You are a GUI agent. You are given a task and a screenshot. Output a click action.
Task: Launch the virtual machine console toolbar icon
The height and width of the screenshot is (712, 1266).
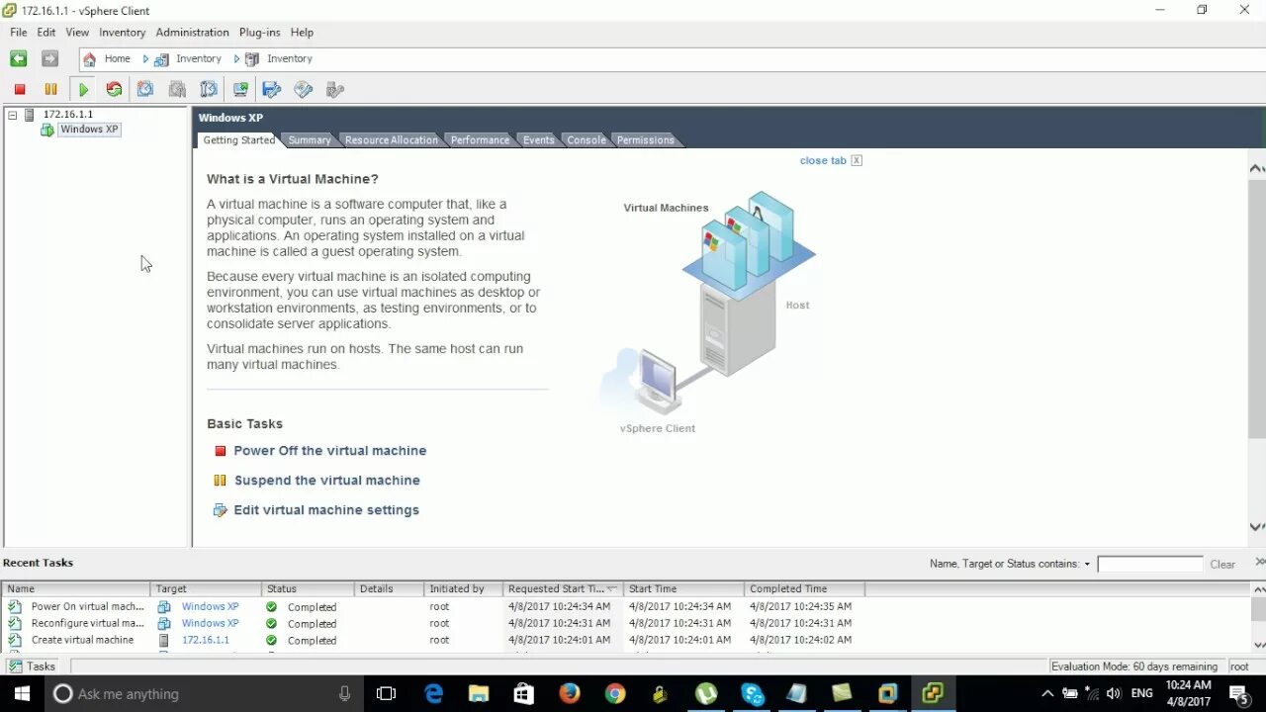coord(240,89)
